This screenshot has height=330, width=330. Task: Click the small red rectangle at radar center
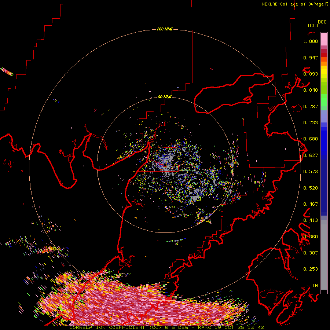(164, 159)
